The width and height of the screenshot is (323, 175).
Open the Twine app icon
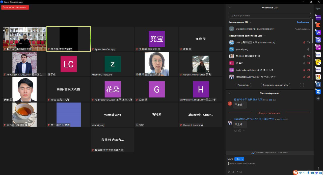318,69
